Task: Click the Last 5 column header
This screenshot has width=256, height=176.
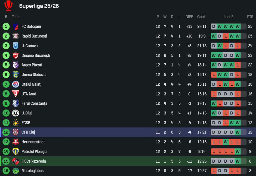Action: [x=228, y=17]
